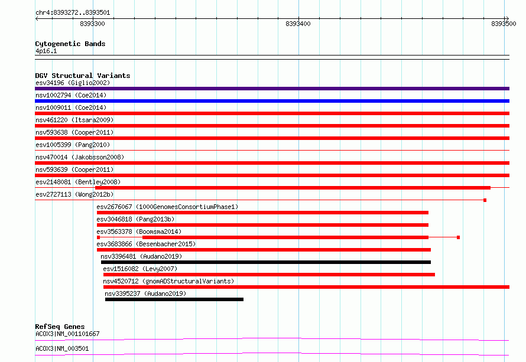Click the red nsv4520712 gnomAD bar
Screen dimensions: 526x362
click(306, 287)
